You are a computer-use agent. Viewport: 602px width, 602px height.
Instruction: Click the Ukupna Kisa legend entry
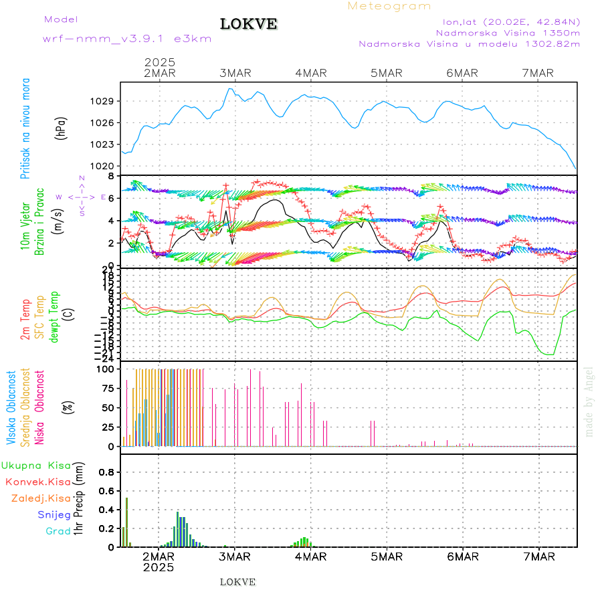tap(36, 466)
